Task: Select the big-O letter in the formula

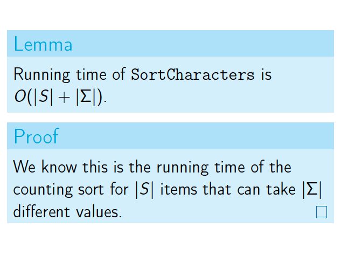Action: point(20,96)
